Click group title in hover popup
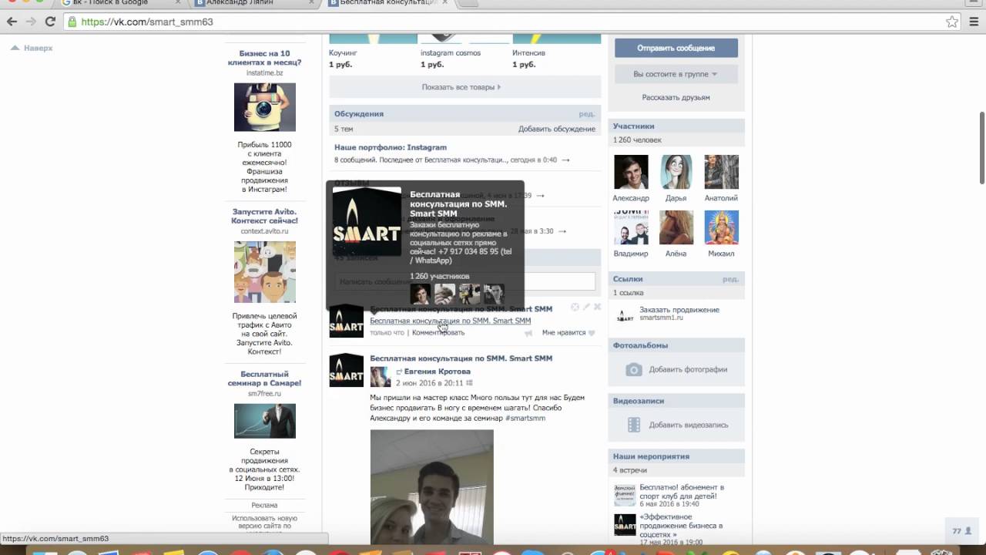This screenshot has width=986, height=555. [458, 203]
